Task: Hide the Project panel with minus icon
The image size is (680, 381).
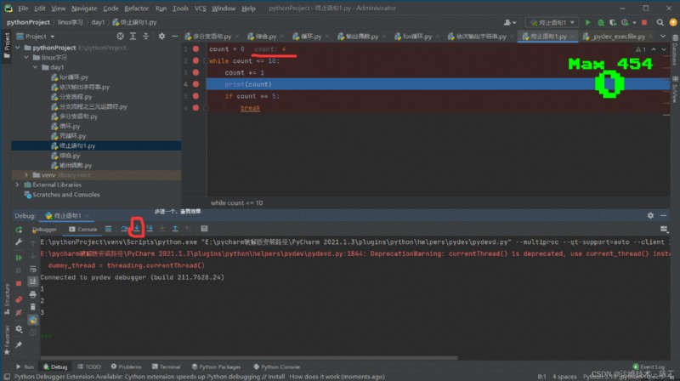Action: click(175, 37)
